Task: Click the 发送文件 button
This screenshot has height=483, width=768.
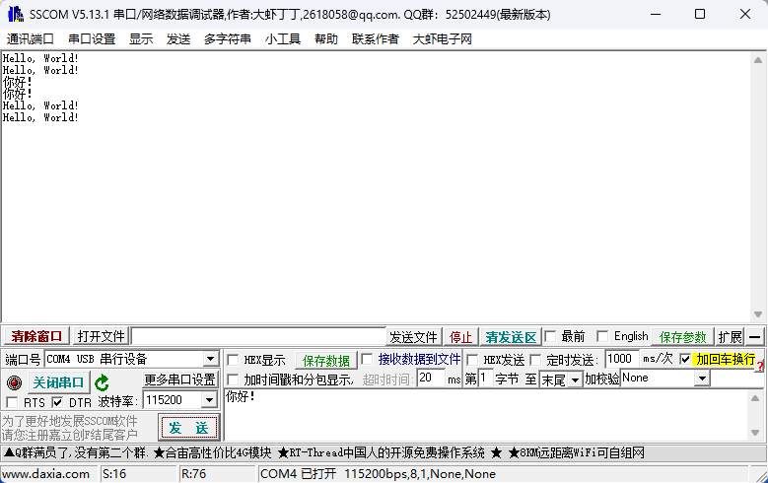Action: coord(413,337)
